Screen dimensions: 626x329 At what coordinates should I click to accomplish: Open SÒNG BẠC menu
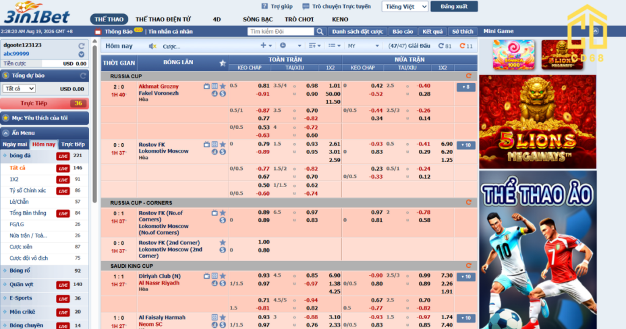(x=257, y=19)
